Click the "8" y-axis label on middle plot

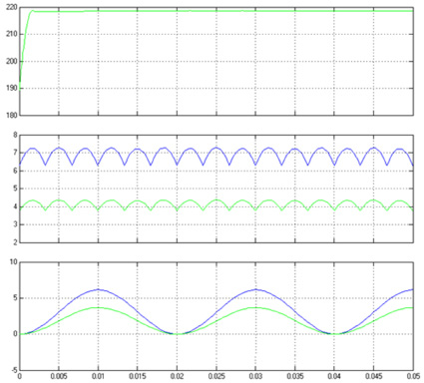tap(14, 135)
